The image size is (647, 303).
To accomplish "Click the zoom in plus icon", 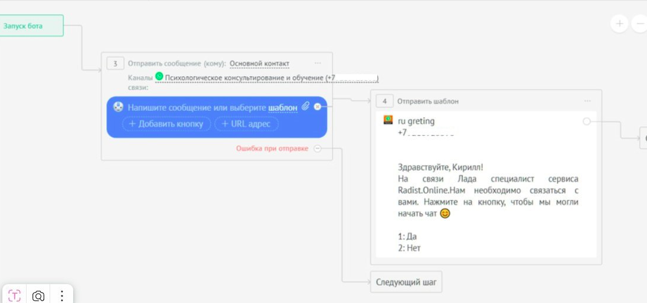I will click(x=619, y=24).
